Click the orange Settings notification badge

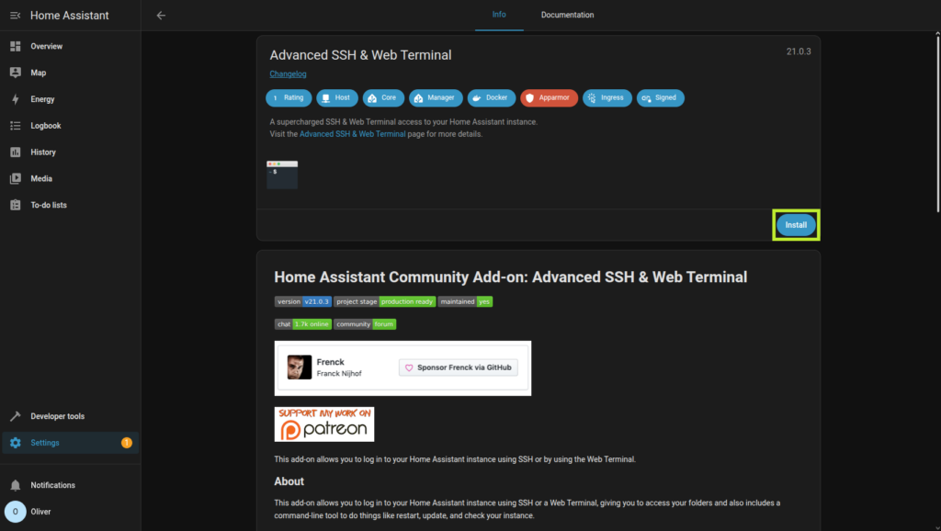click(x=127, y=443)
